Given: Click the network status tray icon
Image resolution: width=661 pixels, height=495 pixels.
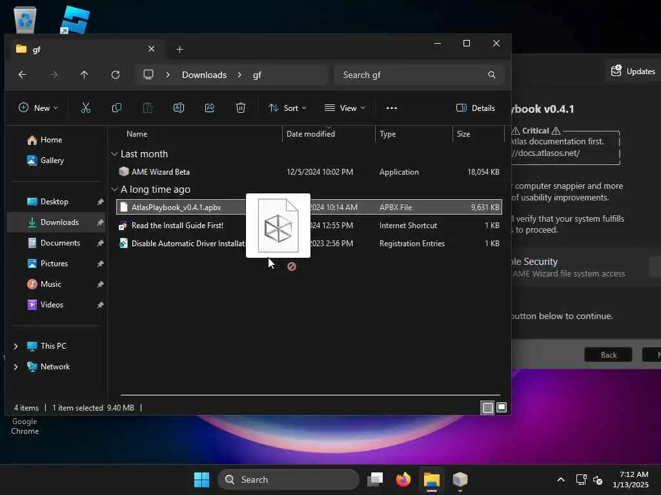Looking at the screenshot, I should coord(582,480).
